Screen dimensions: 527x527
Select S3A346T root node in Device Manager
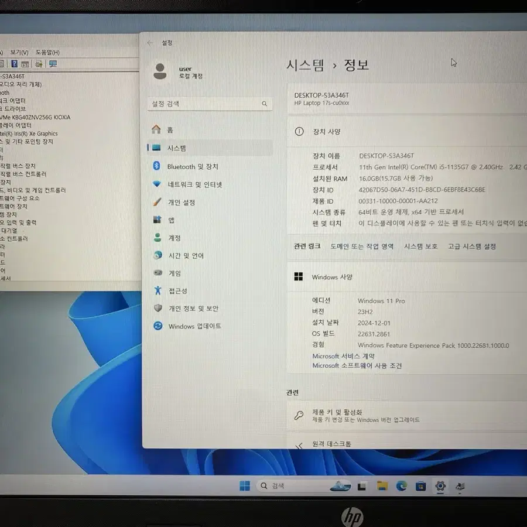point(12,76)
